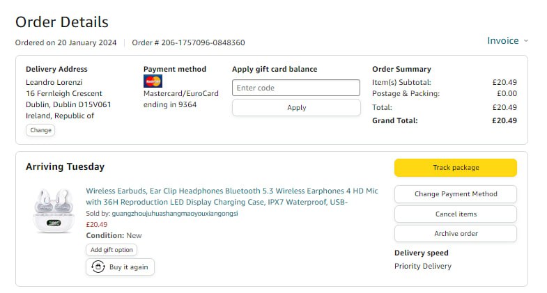Apply the gift card balance

click(295, 108)
